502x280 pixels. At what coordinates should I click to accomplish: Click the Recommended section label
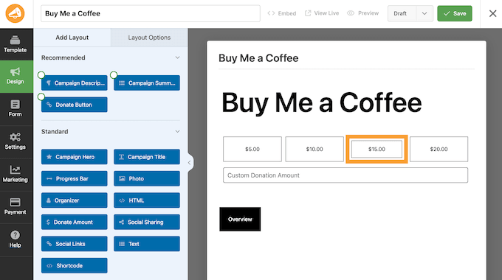click(63, 57)
